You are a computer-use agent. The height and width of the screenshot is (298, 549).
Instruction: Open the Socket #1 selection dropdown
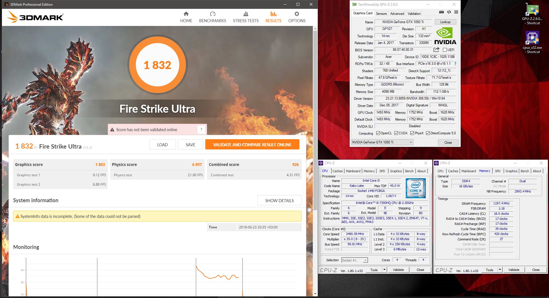(x=355, y=260)
